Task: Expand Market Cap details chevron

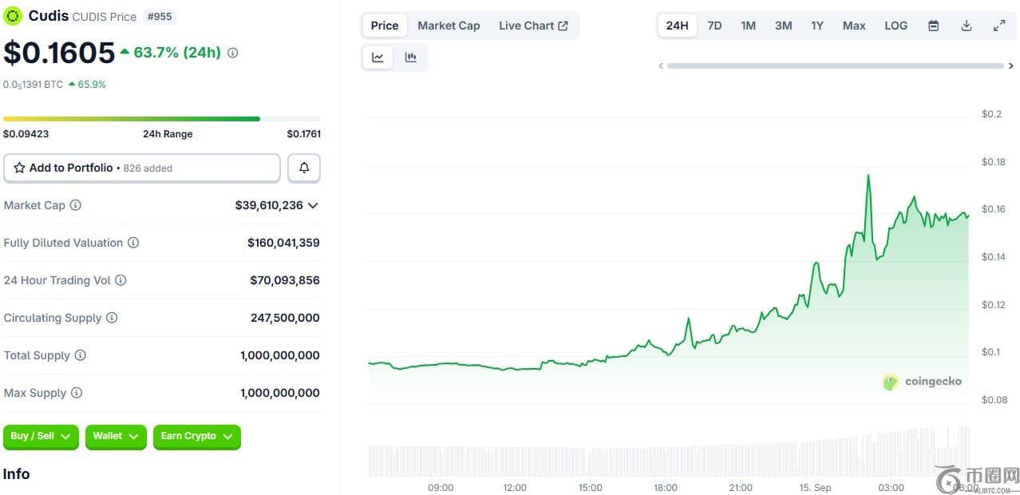Action: point(313,205)
